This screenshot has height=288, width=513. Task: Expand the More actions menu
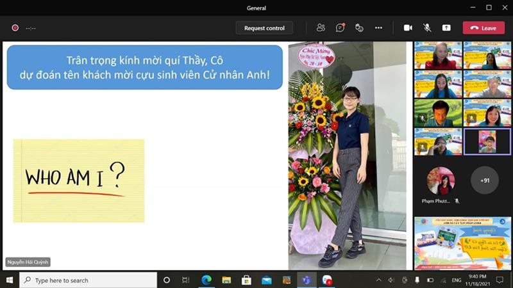click(378, 28)
